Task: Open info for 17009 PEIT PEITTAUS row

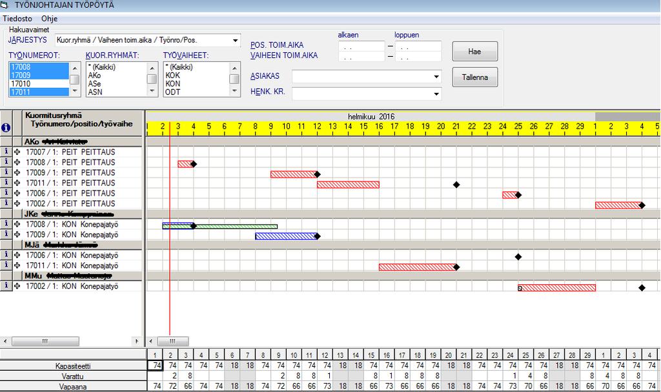Action: tap(6, 172)
